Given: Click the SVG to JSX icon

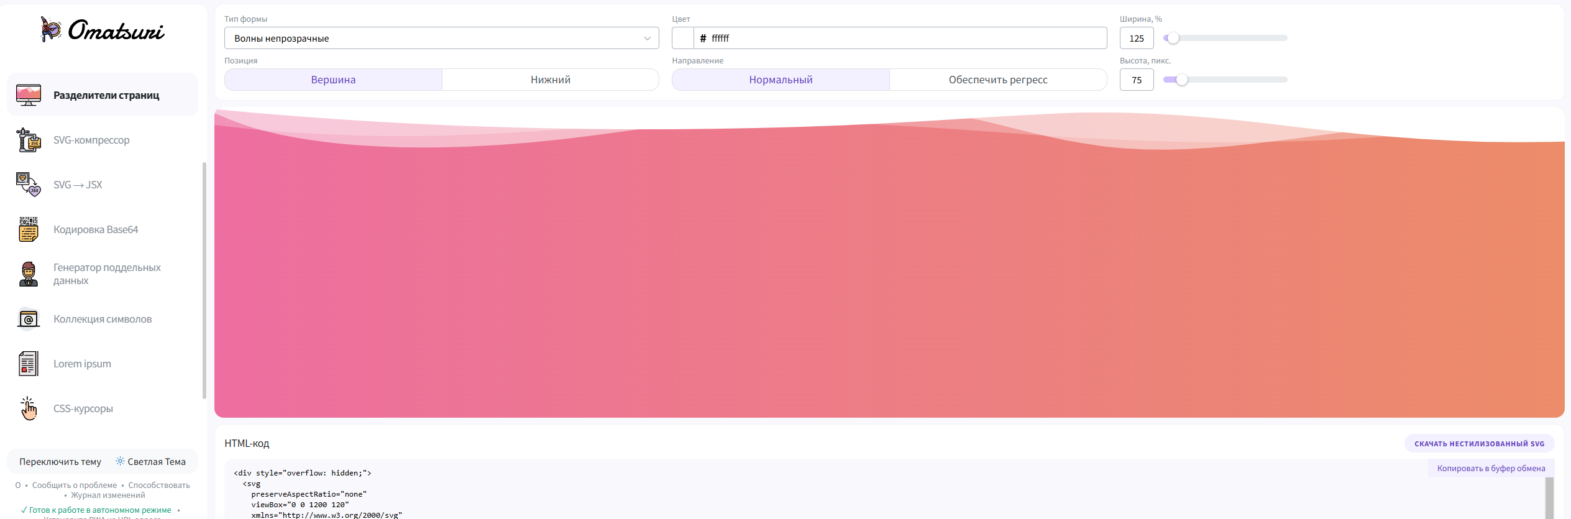Looking at the screenshot, I should pos(29,185).
